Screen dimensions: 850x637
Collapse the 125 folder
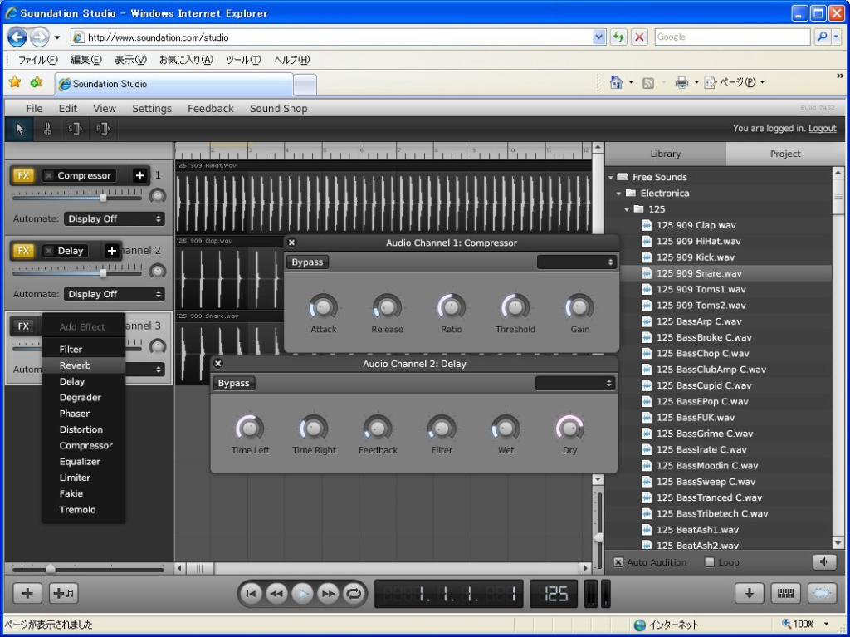(x=628, y=209)
